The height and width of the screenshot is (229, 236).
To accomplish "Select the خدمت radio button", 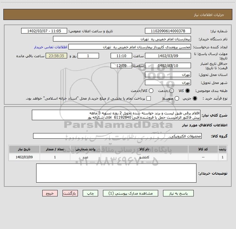I will click(172, 91).
